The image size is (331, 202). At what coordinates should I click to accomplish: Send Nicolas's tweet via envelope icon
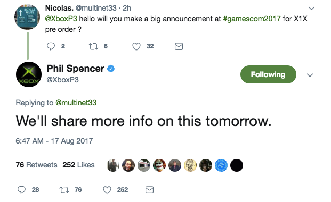[x=179, y=46]
